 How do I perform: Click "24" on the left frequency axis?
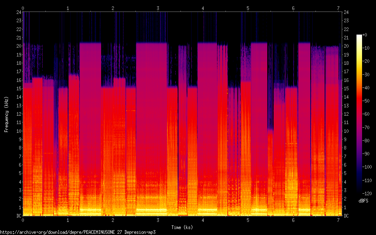click(19, 12)
